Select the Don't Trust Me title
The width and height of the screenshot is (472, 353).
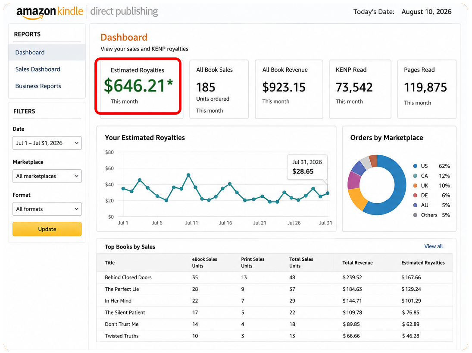(122, 325)
